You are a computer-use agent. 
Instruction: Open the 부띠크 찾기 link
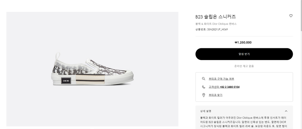[215, 95]
